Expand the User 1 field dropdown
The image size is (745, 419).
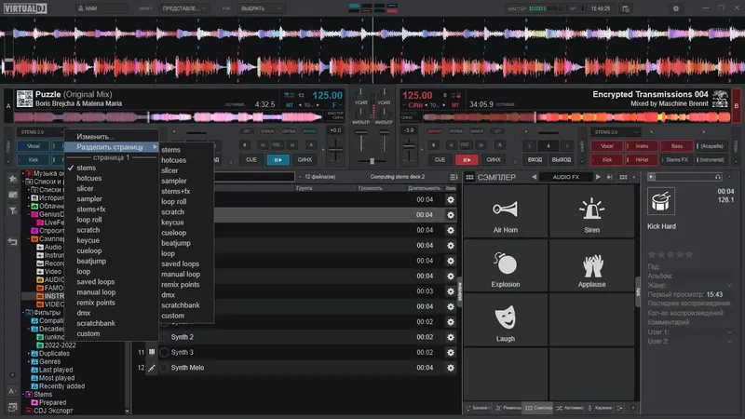tap(730, 332)
